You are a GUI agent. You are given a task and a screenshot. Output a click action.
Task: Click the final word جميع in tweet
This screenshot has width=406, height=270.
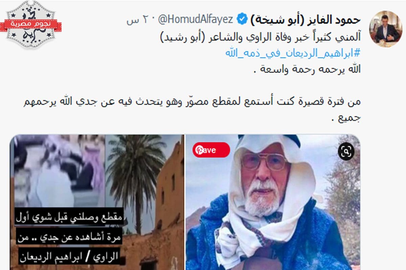click(349, 118)
